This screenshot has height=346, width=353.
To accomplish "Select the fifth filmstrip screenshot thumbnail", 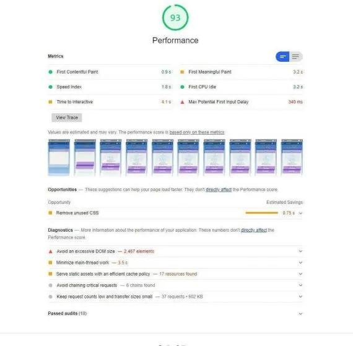I will tap(162, 158).
